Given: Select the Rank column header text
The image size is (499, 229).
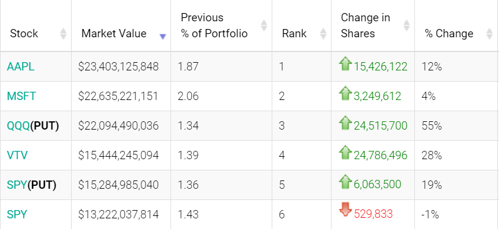Looking at the screenshot, I should [x=294, y=33].
